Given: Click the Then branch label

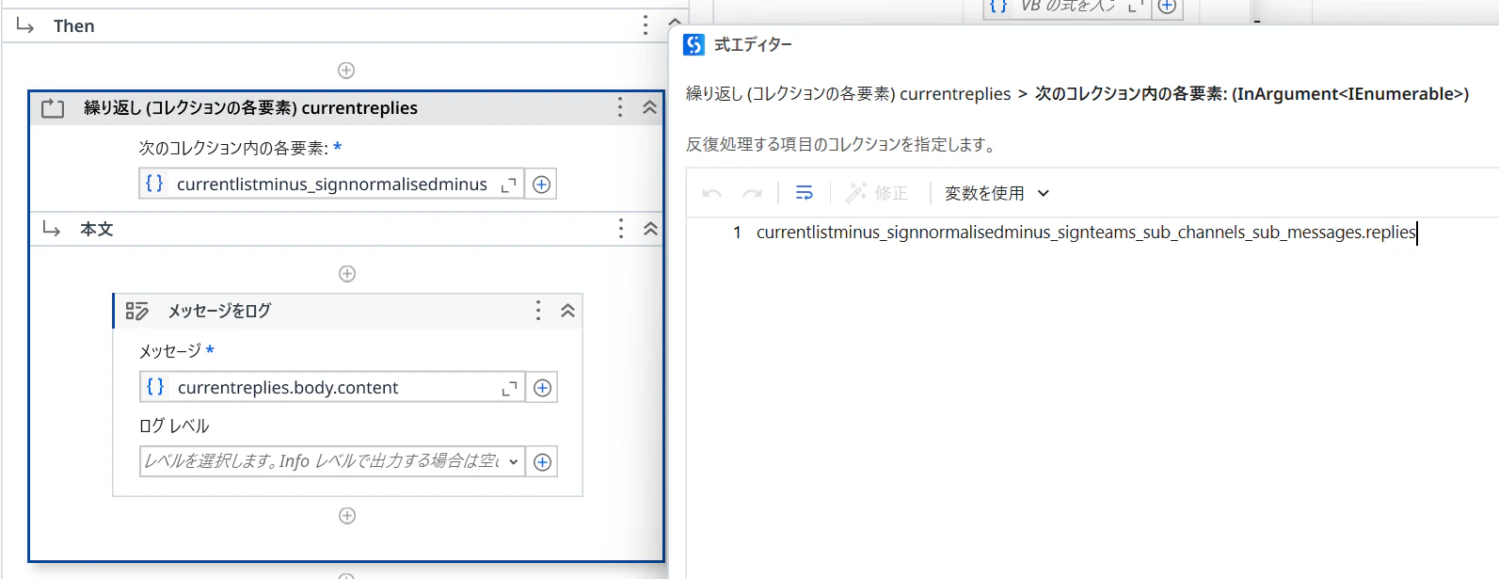Looking at the screenshot, I should (x=74, y=25).
